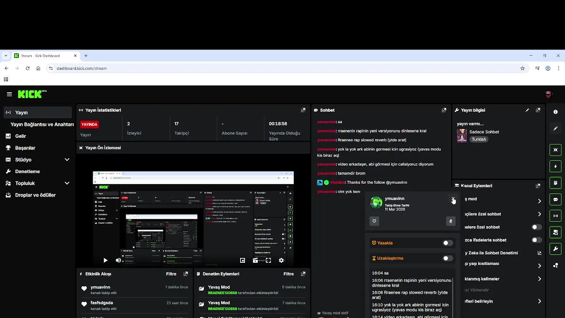Bookmark this page with the star icon
Screen dimensions: 565x318
[523, 68]
